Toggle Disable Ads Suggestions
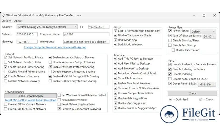 tap(115, 98)
